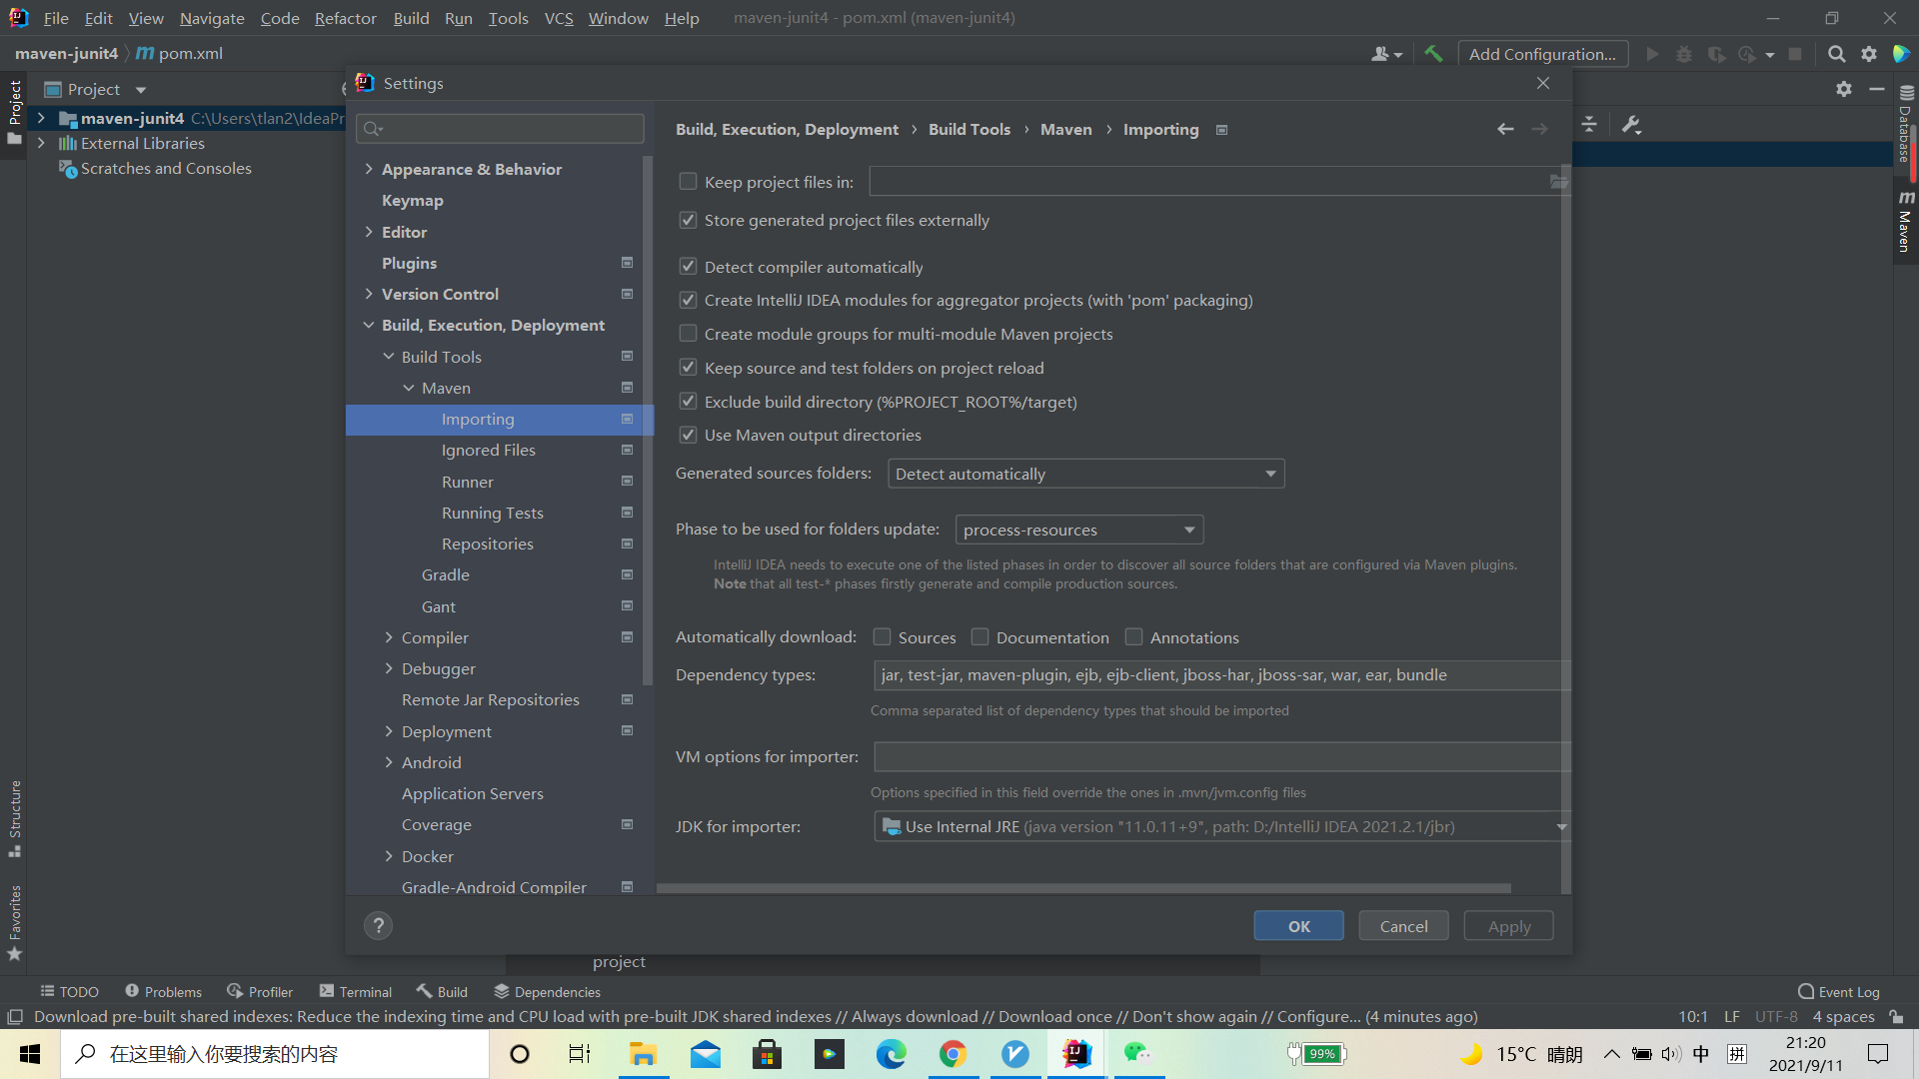Click the Build project hammer icon
This screenshot has height=1079, width=1919.
1433,54
